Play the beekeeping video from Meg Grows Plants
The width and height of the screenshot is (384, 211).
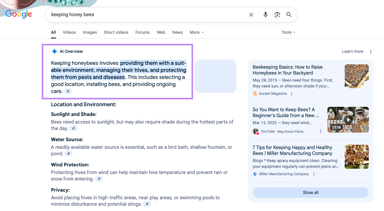coord(348,119)
